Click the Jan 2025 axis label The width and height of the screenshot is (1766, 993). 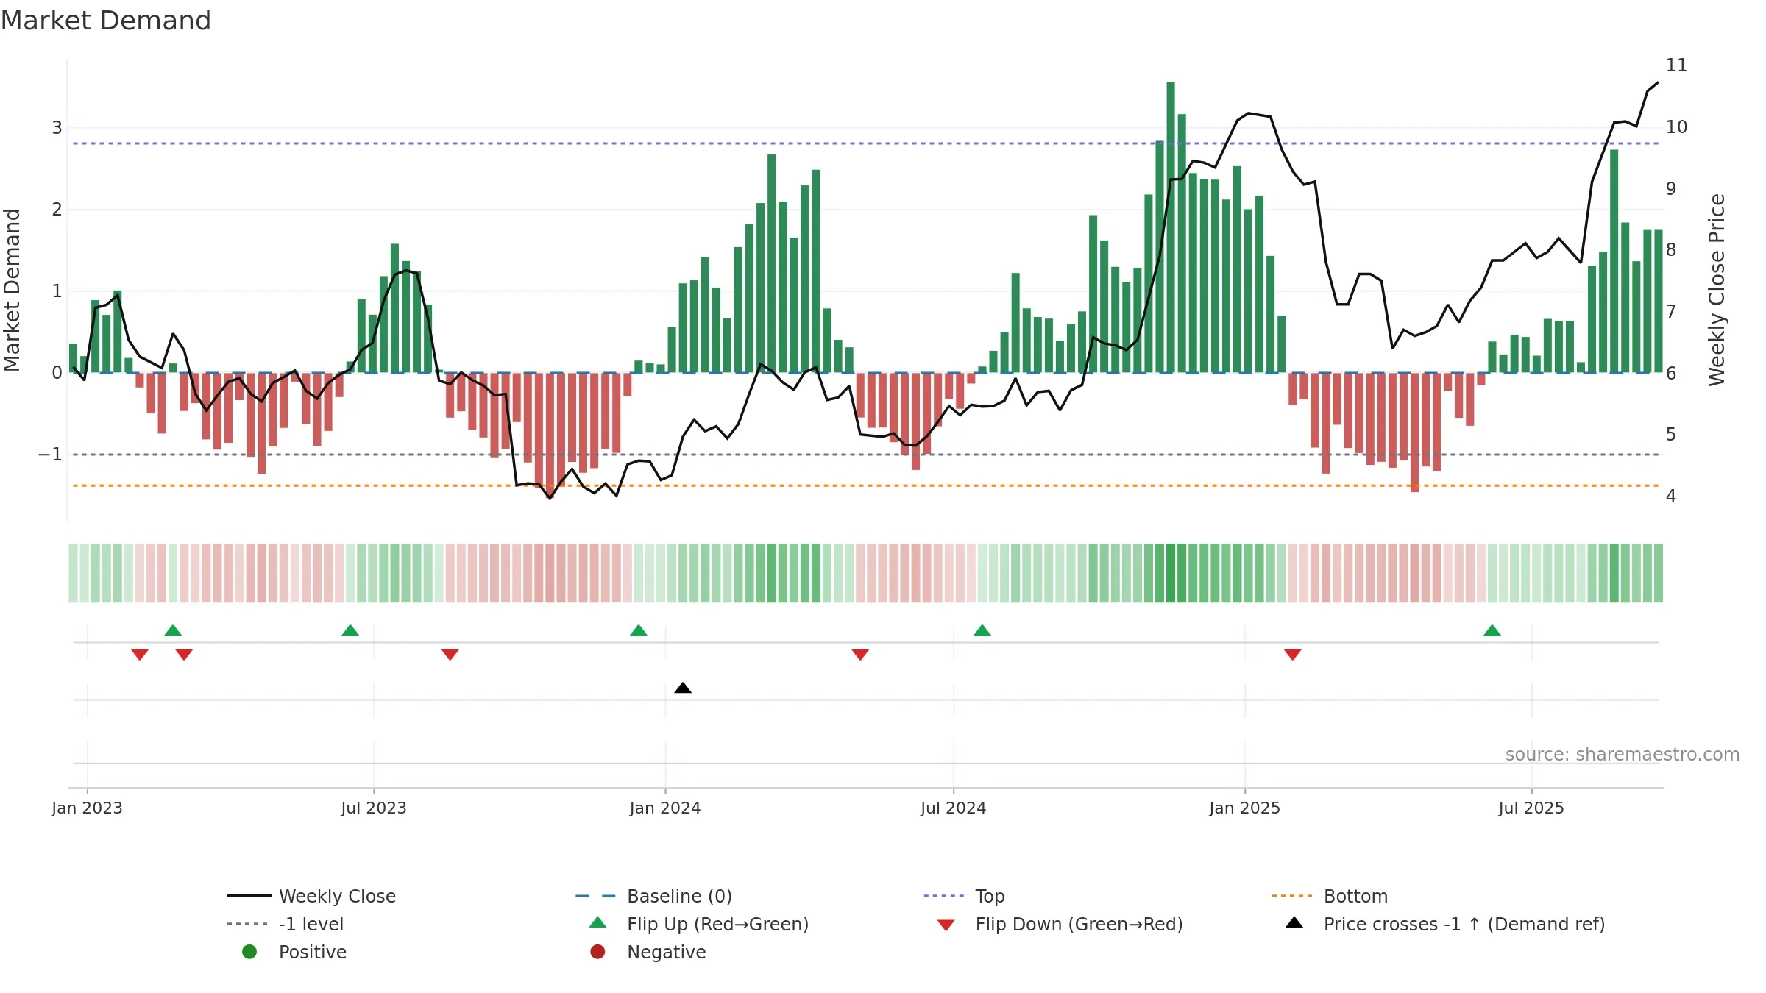click(1245, 808)
